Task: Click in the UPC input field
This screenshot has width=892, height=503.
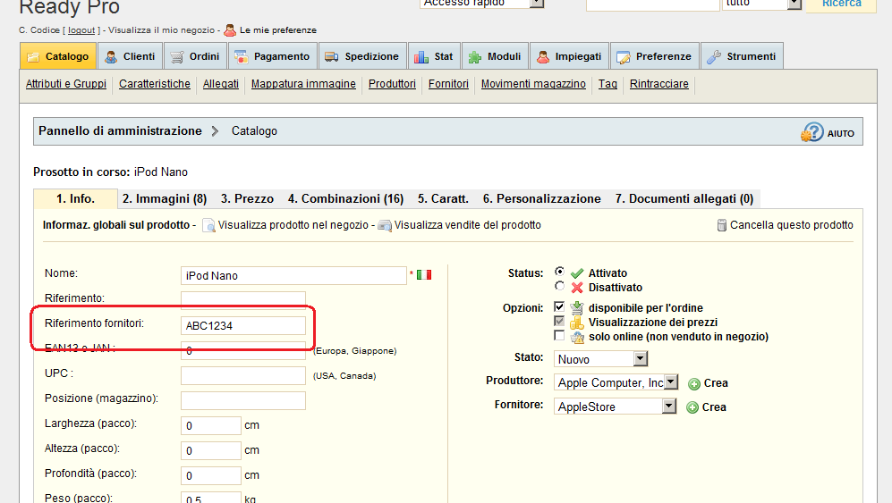Action: coord(243,376)
